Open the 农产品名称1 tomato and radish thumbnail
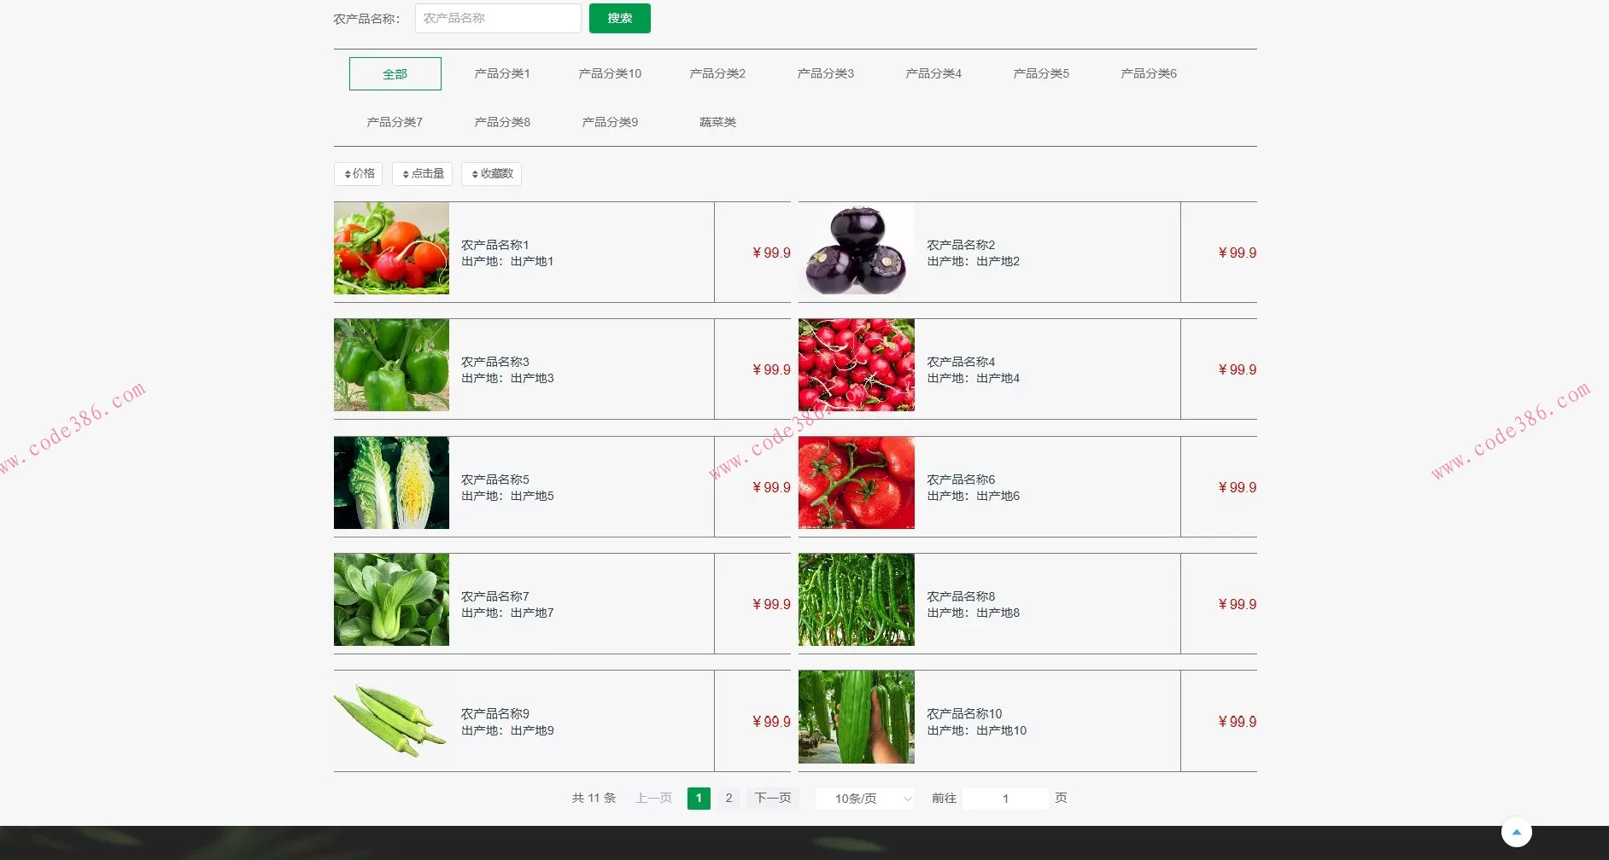This screenshot has height=860, width=1609. tap(391, 248)
